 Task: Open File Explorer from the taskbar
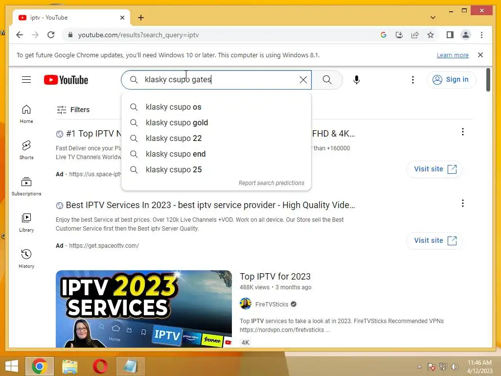pyautogui.click(x=69, y=366)
